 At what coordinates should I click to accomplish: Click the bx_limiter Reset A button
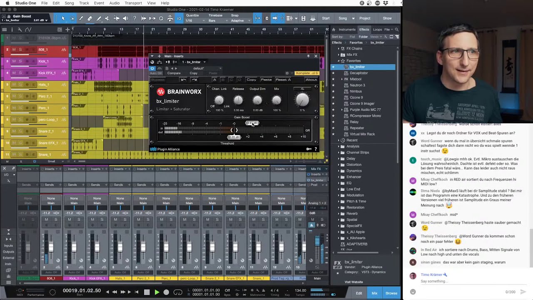click(x=283, y=80)
